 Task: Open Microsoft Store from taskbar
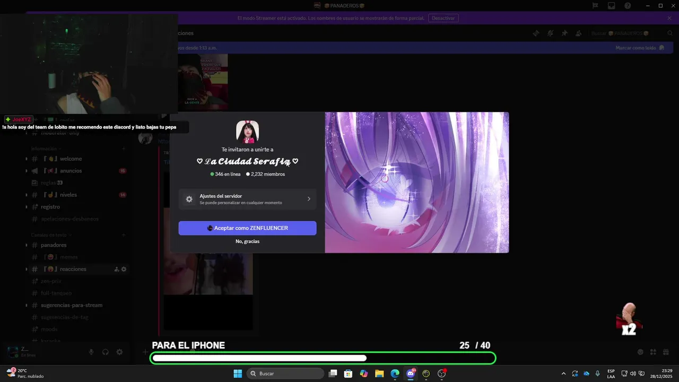pyautogui.click(x=348, y=374)
